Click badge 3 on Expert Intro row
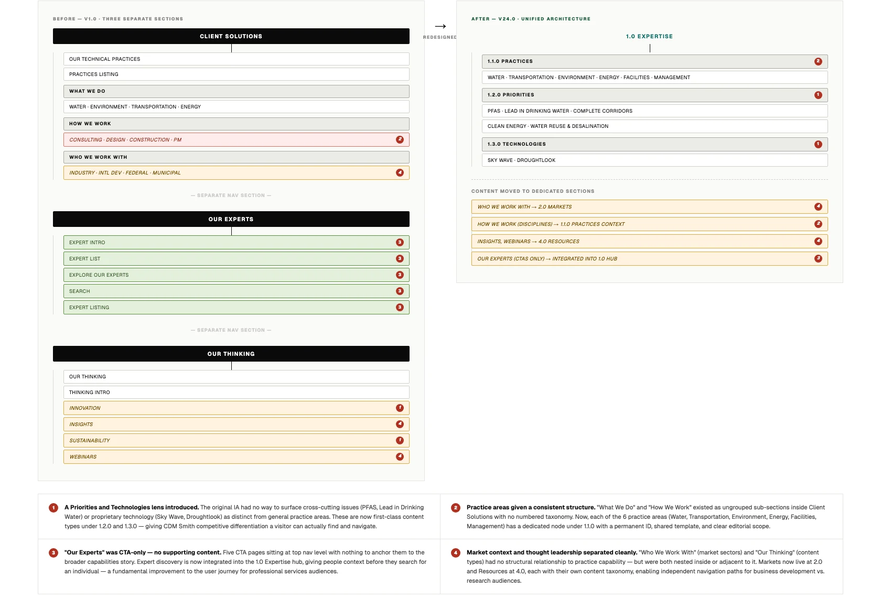The height and width of the screenshot is (599, 881). [x=400, y=242]
